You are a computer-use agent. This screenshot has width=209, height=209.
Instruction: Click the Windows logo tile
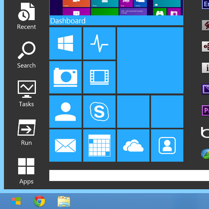tap(65, 43)
